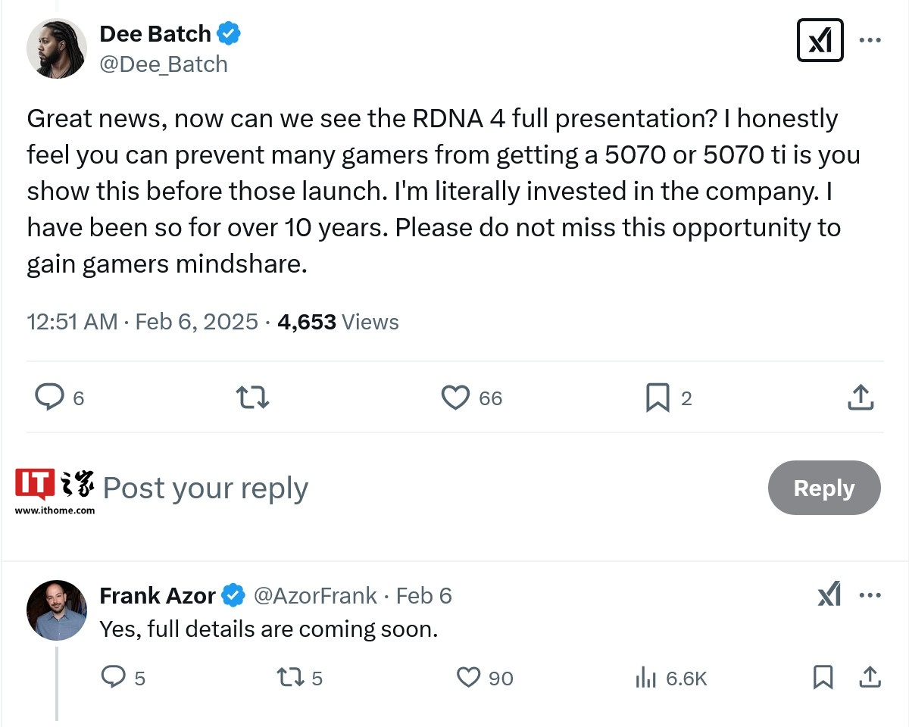Click reply bubble icon on main post
Screen dimensions: 909x727
[x=50, y=398]
